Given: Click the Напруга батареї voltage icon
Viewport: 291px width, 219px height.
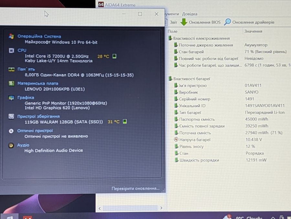Looking at the screenshot, I should point(176,139).
